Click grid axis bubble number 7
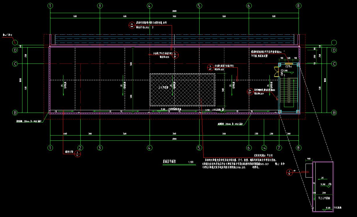This screenshot has height=217, width=357. click(x=279, y=147)
